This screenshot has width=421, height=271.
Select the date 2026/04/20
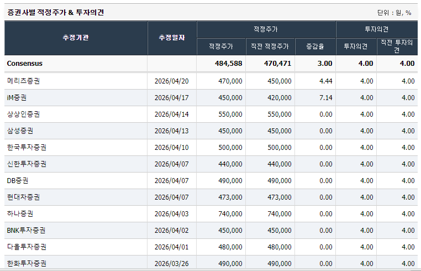coord(172,81)
